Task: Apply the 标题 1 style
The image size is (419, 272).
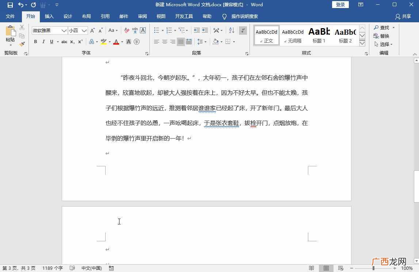Action: 319,36
